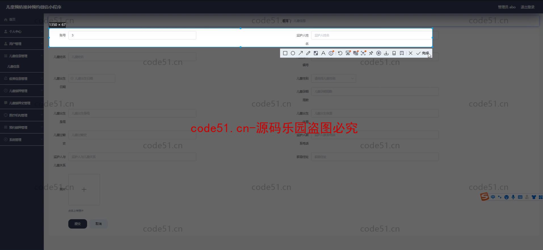Image resolution: width=543 pixels, height=250 pixels.
Task: Open the 儿童性别 dropdown
Action: tap(334, 78)
